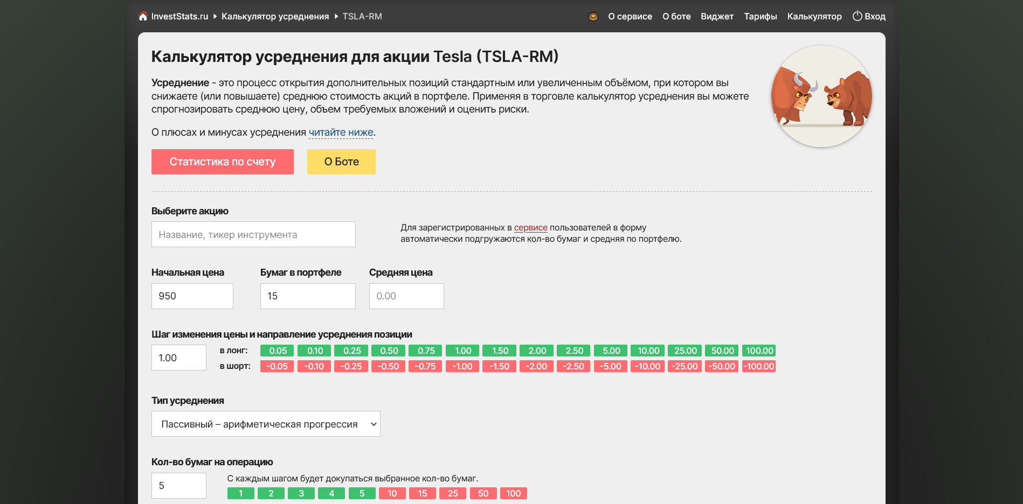Click the -100.00 short step

tap(759, 366)
